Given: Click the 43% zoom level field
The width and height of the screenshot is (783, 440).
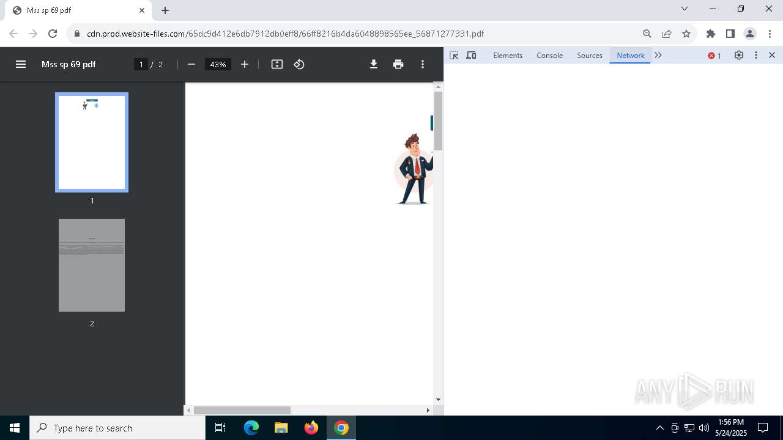Looking at the screenshot, I should click(x=218, y=64).
